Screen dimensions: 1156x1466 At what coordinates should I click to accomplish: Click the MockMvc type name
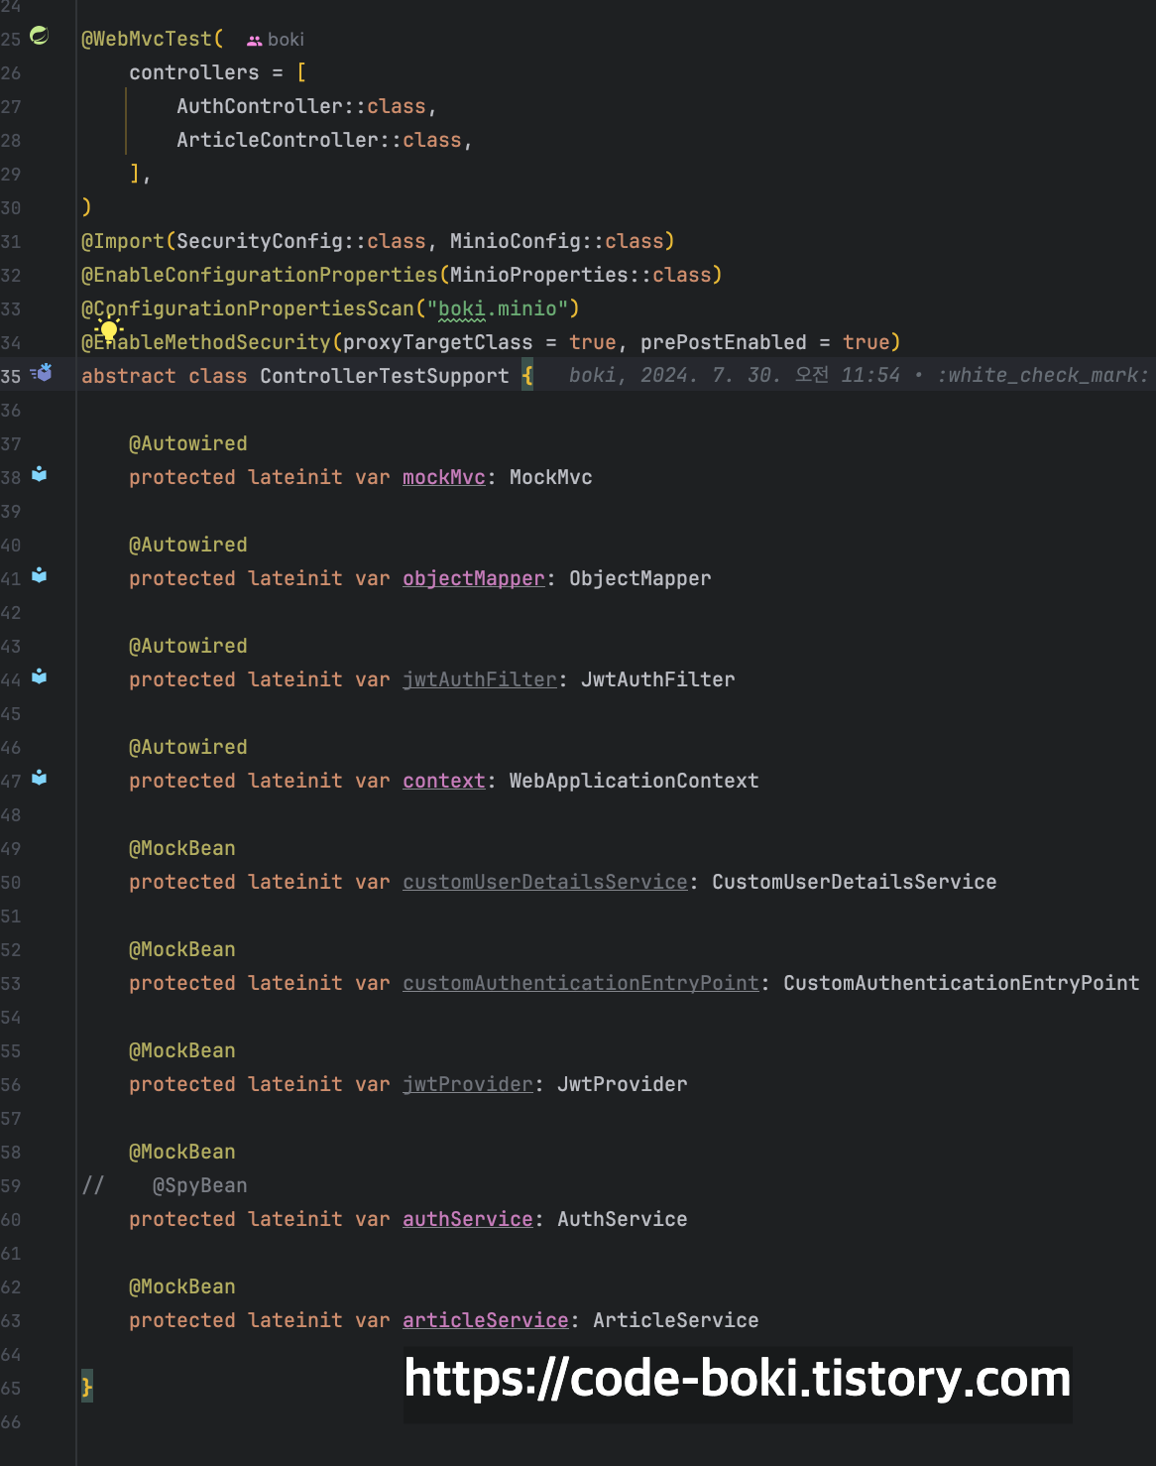click(551, 477)
